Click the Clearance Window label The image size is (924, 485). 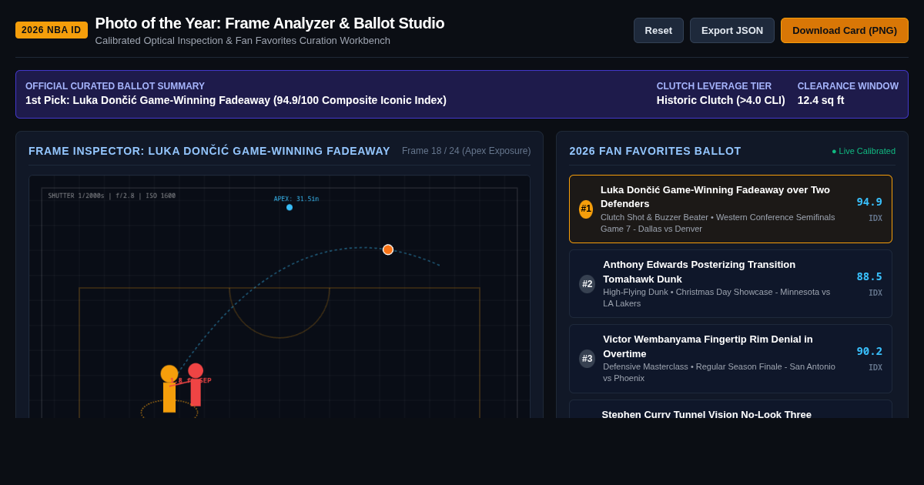point(848,86)
